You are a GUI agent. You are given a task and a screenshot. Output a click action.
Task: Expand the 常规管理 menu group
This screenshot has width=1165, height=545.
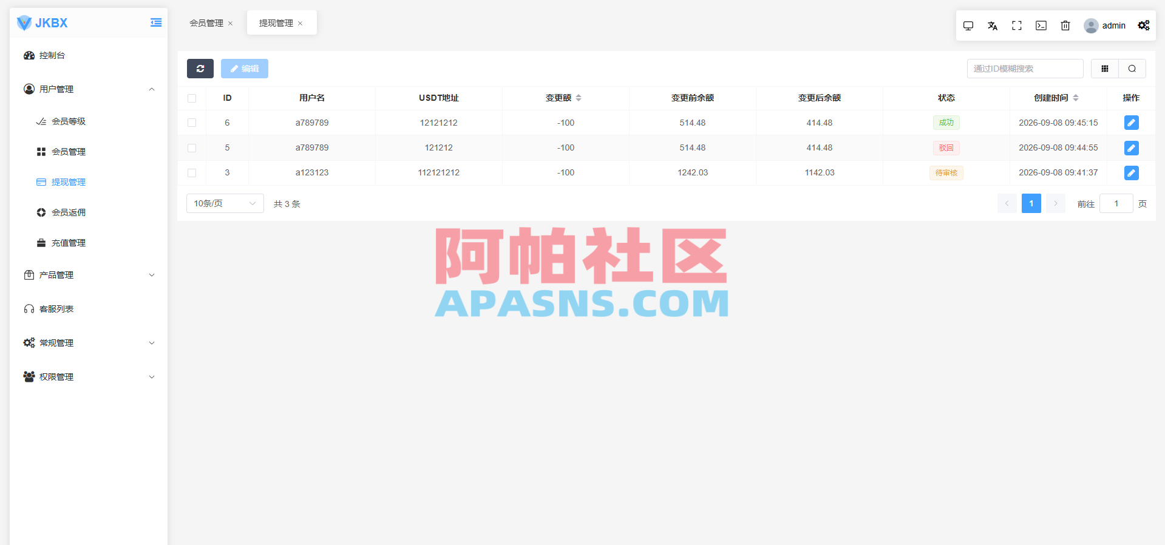[89, 343]
